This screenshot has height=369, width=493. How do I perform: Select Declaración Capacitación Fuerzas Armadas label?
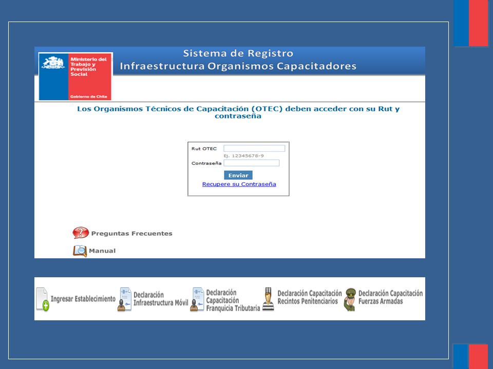(x=390, y=297)
